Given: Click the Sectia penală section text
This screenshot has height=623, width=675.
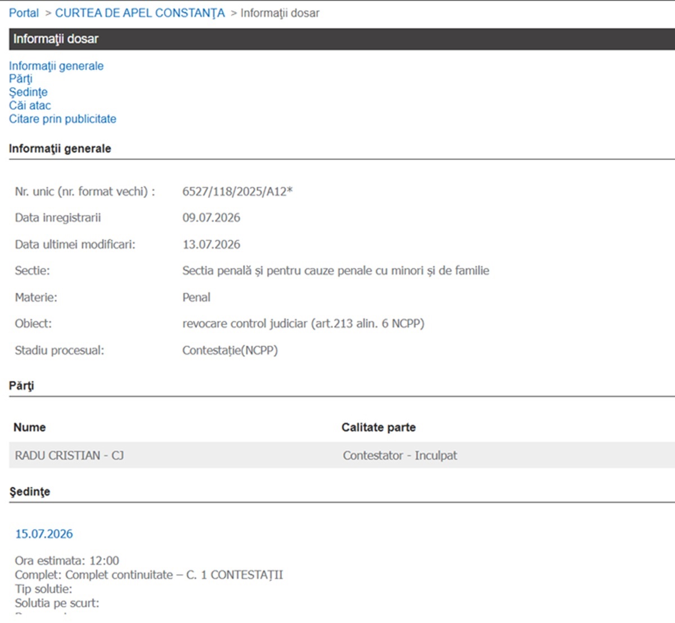Looking at the screenshot, I should click(x=336, y=271).
